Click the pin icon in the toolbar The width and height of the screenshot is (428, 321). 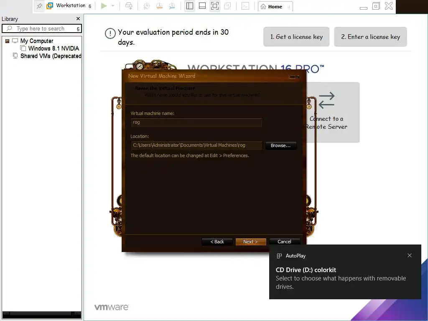39,6
